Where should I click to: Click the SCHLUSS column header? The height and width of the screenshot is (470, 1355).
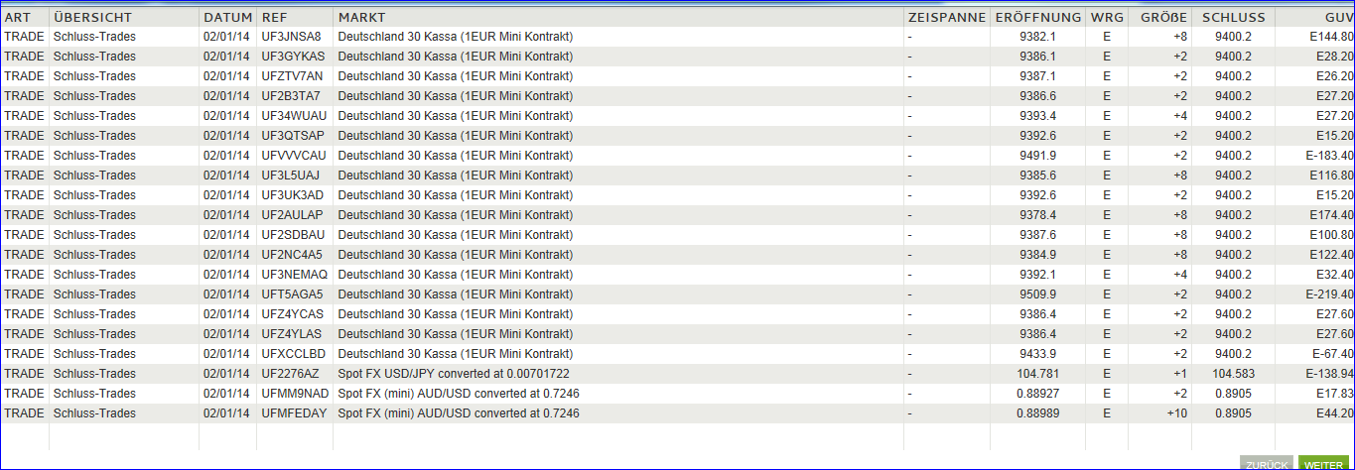pos(1233,18)
